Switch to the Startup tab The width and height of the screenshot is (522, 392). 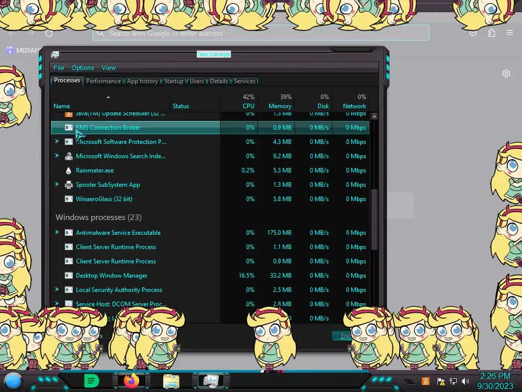point(173,81)
